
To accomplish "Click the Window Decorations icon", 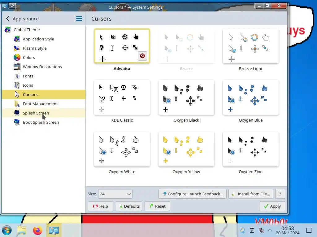I will (x=17, y=67).
